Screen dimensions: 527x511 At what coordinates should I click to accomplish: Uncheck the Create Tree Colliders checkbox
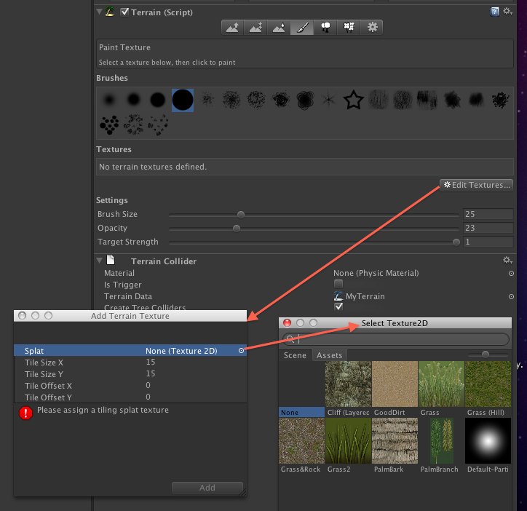(x=338, y=306)
